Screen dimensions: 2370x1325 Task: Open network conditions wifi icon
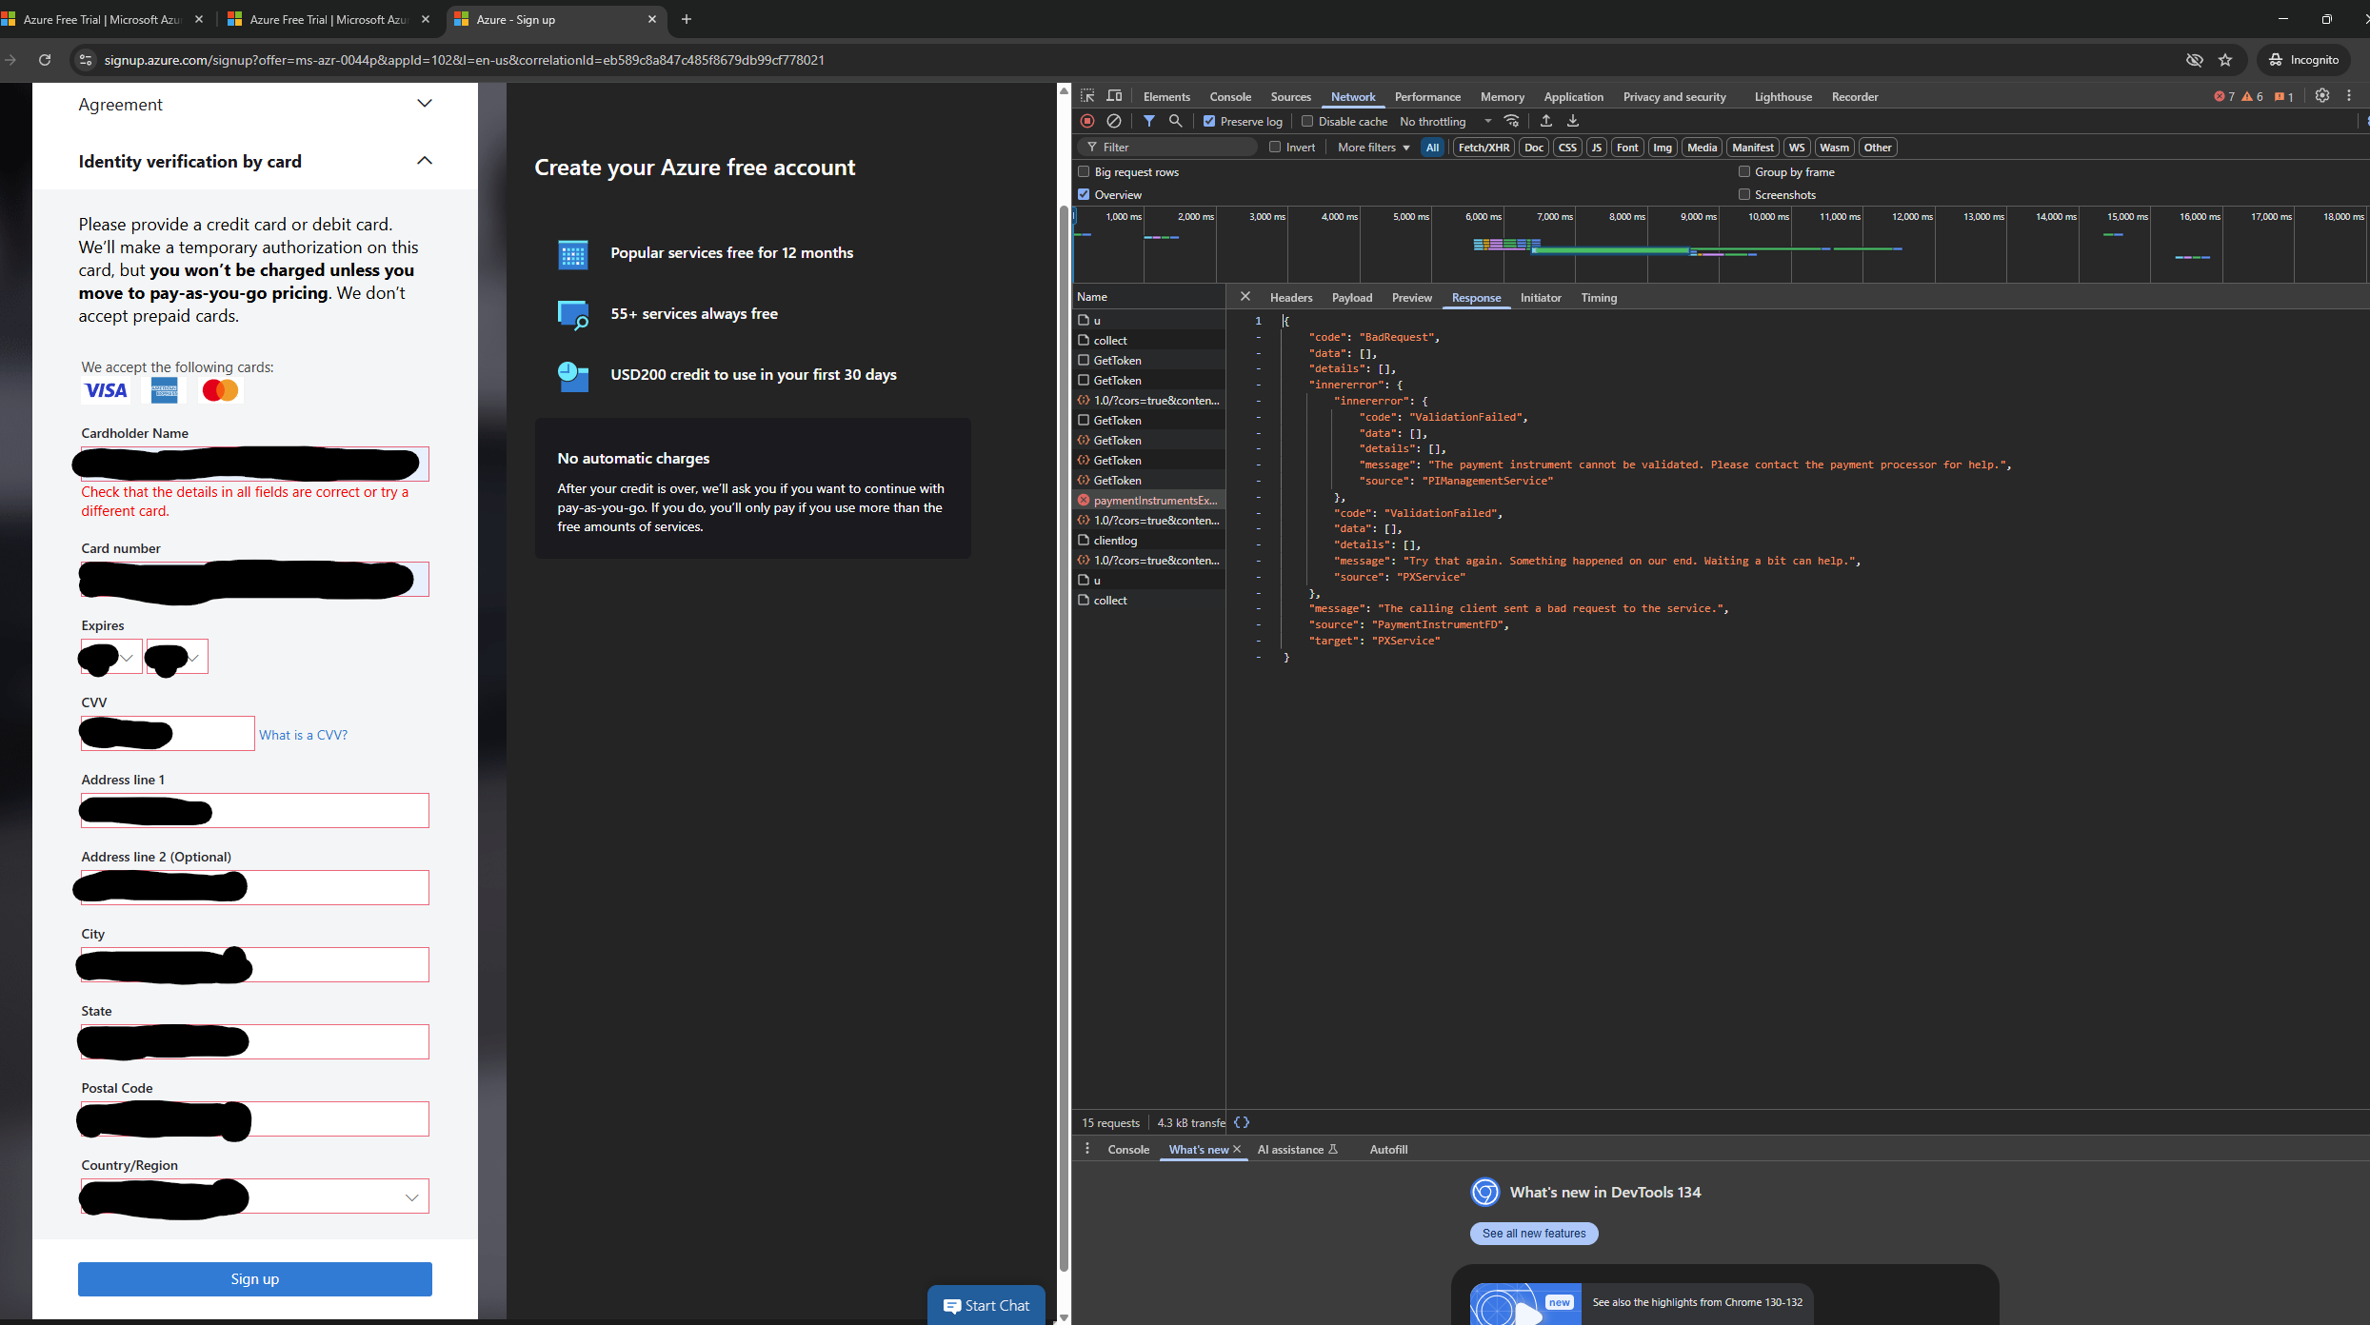[1511, 121]
